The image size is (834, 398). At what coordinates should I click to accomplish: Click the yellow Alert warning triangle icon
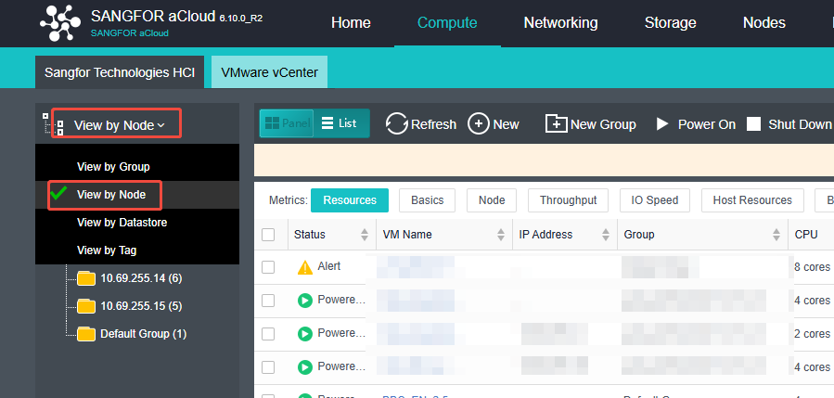pos(305,267)
